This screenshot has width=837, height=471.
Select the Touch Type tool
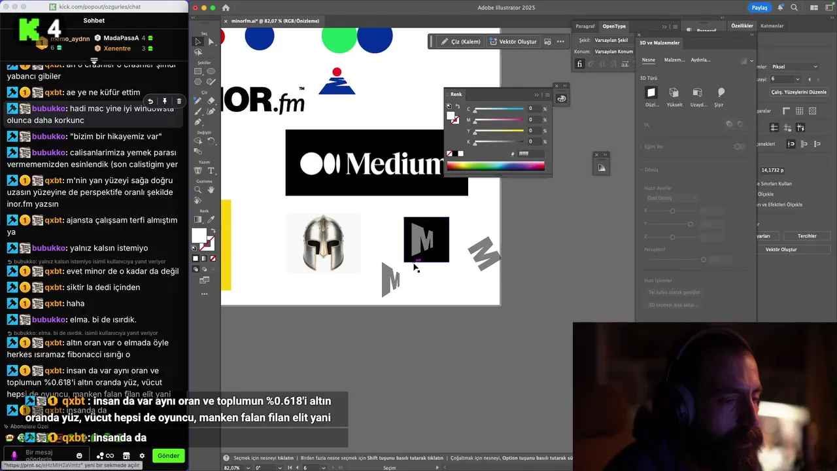click(198, 171)
